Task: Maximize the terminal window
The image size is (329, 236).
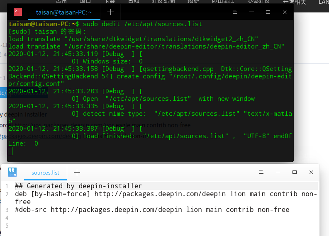Action: (268, 12)
